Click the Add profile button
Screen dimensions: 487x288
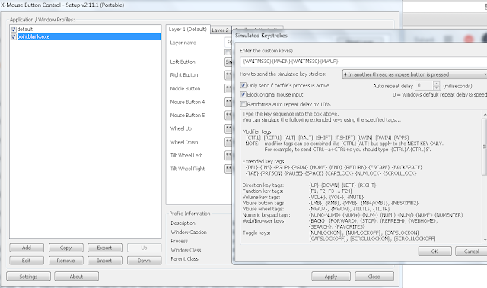tap(27, 248)
